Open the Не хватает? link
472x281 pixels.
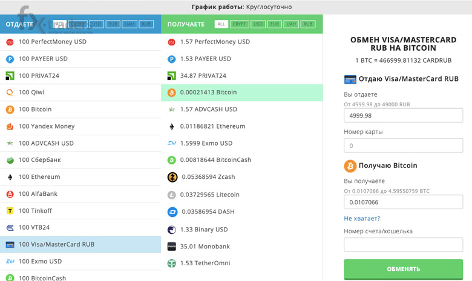(362, 219)
